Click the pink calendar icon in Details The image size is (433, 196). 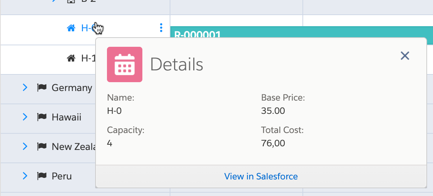(125, 64)
